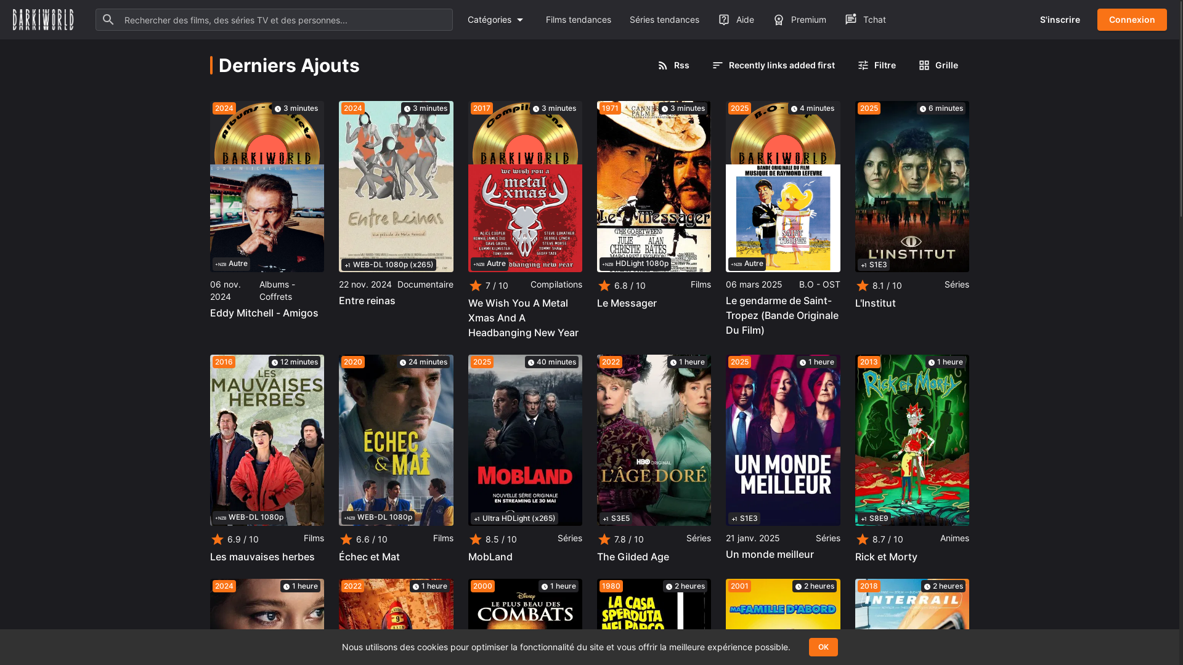1183x665 pixels.
Task: Click Rick et Morty title link
Action: coord(886,557)
